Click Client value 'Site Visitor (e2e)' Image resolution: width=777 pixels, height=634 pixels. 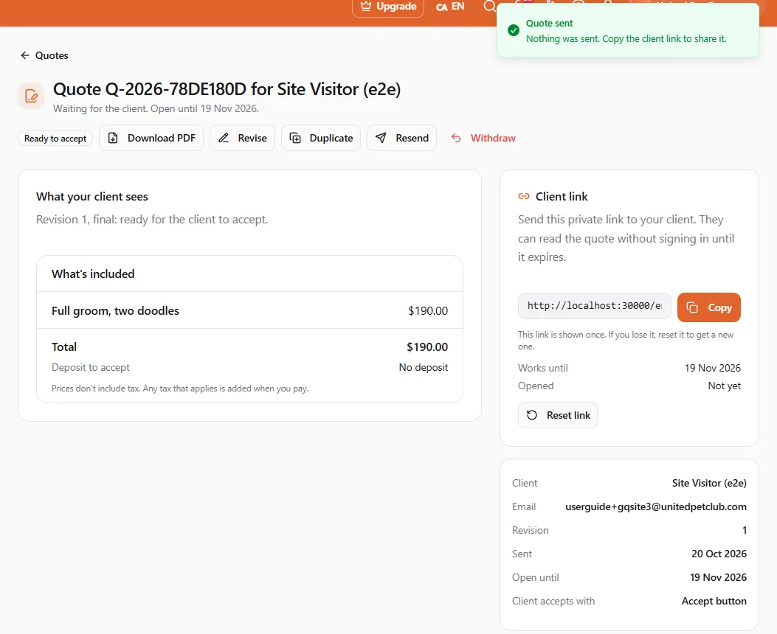(x=709, y=483)
